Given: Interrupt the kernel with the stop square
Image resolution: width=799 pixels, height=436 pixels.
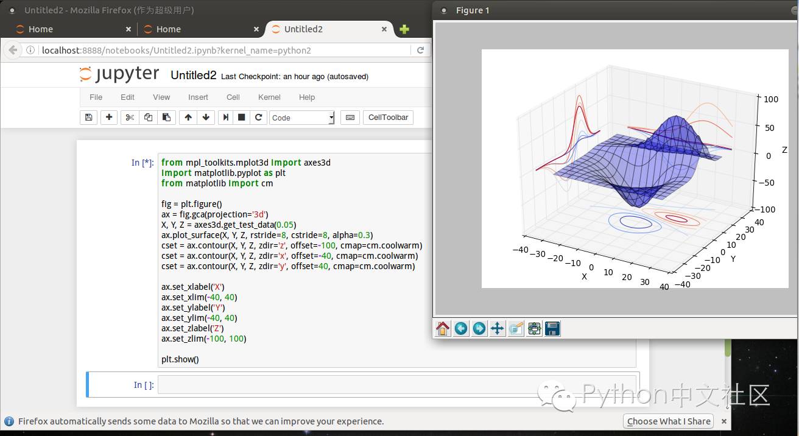Looking at the screenshot, I should tap(242, 118).
